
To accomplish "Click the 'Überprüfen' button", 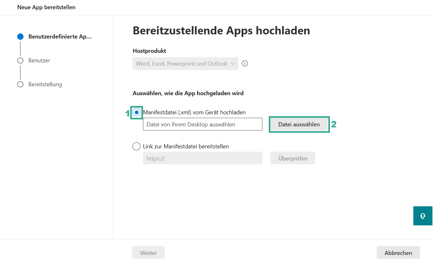I will [293, 158].
